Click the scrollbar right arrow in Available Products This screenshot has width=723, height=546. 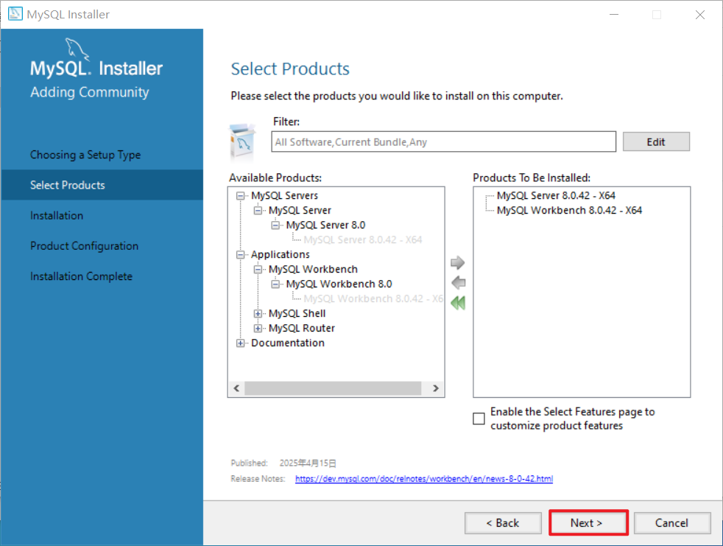(x=436, y=388)
